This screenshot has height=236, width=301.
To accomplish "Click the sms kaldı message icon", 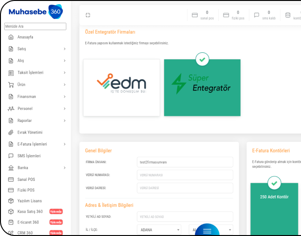I will pos(256,15).
